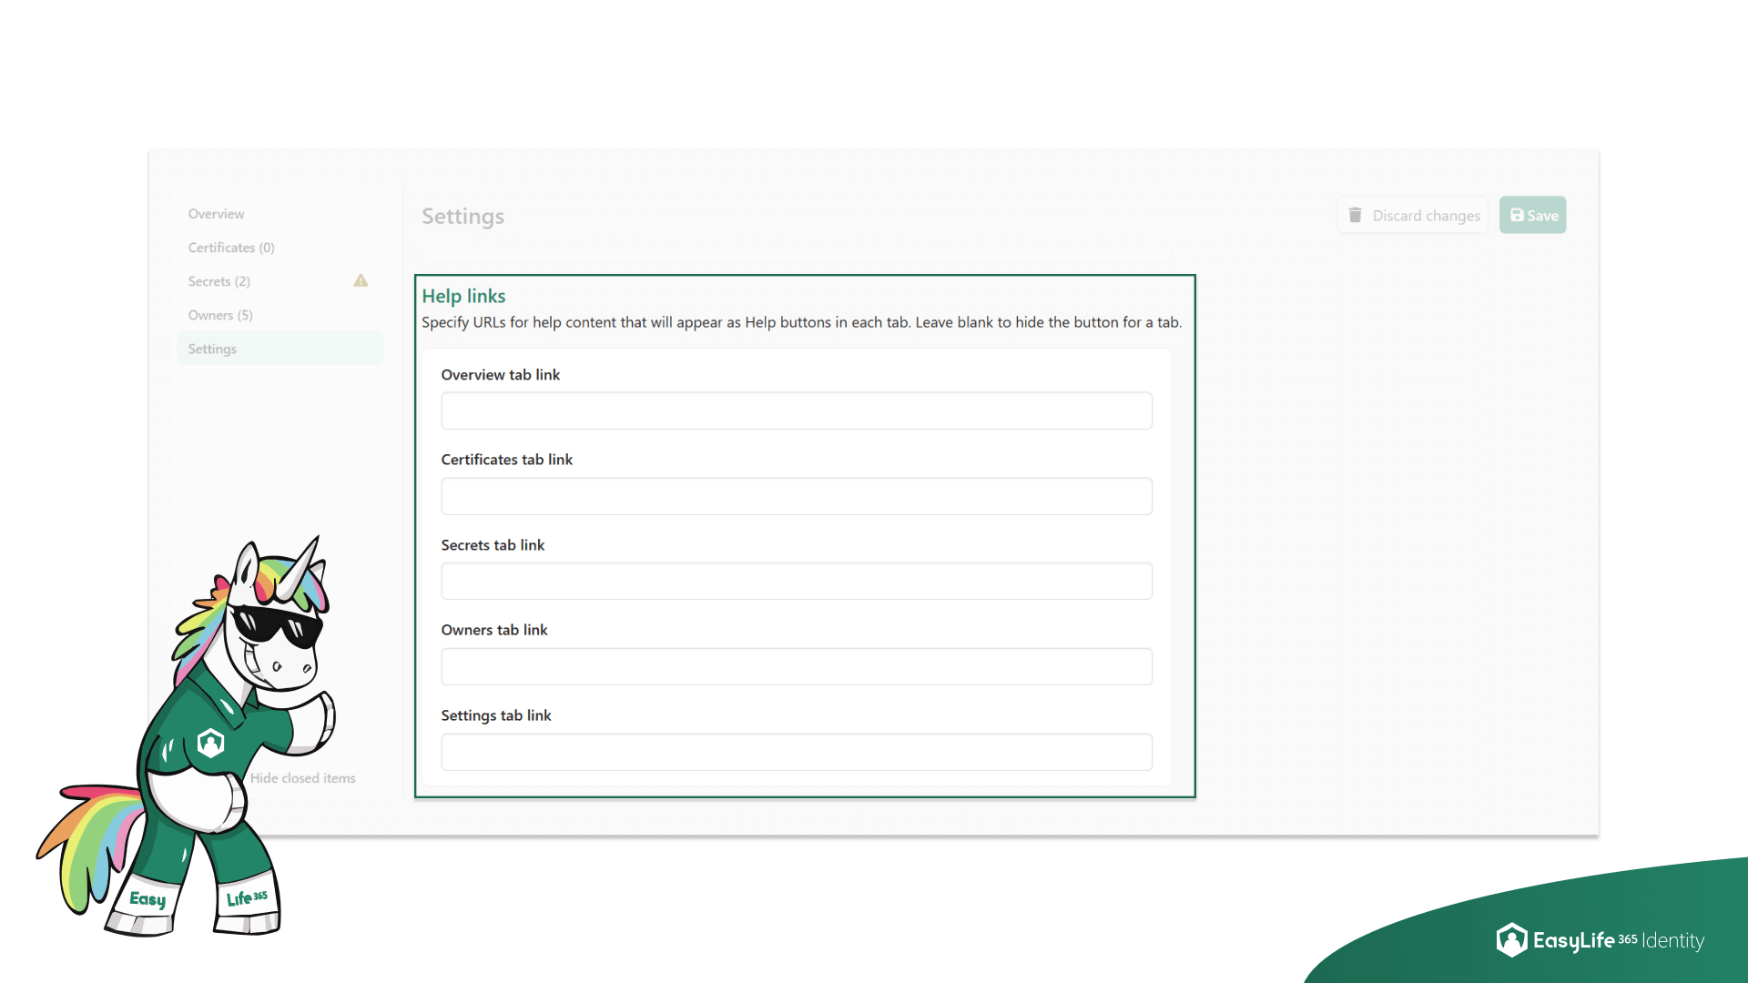Click the warning icon next to Secrets (2)
This screenshot has width=1748, height=983.
(361, 281)
